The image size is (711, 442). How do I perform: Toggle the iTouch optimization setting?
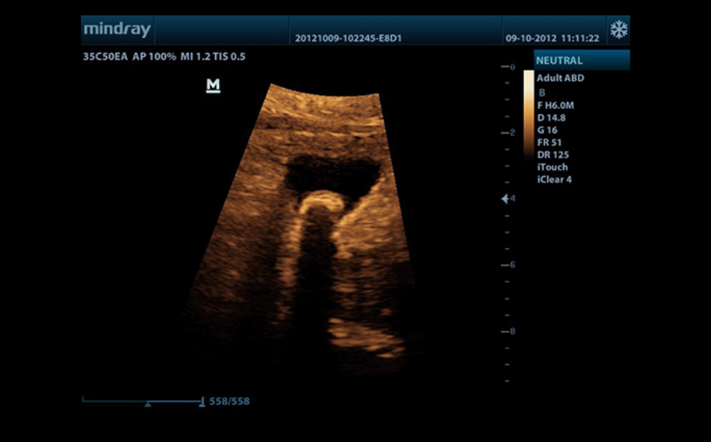[552, 167]
